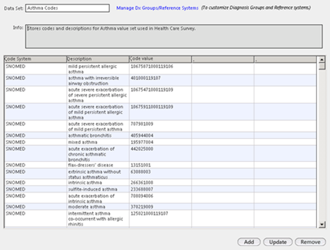Click the Update button
The image size is (330, 250).
[278, 242]
